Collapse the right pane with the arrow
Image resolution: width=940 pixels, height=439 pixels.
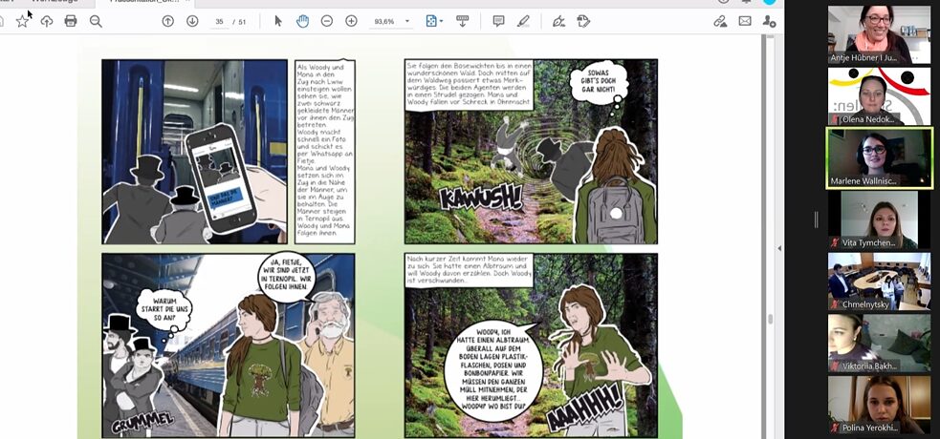coord(779,248)
